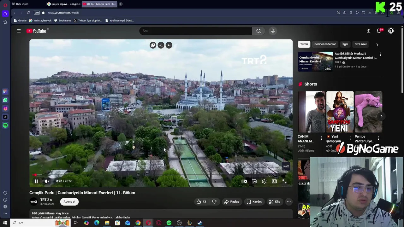Open Instagram in Opera sidebar
This screenshot has width=404, height=227.
point(5,109)
